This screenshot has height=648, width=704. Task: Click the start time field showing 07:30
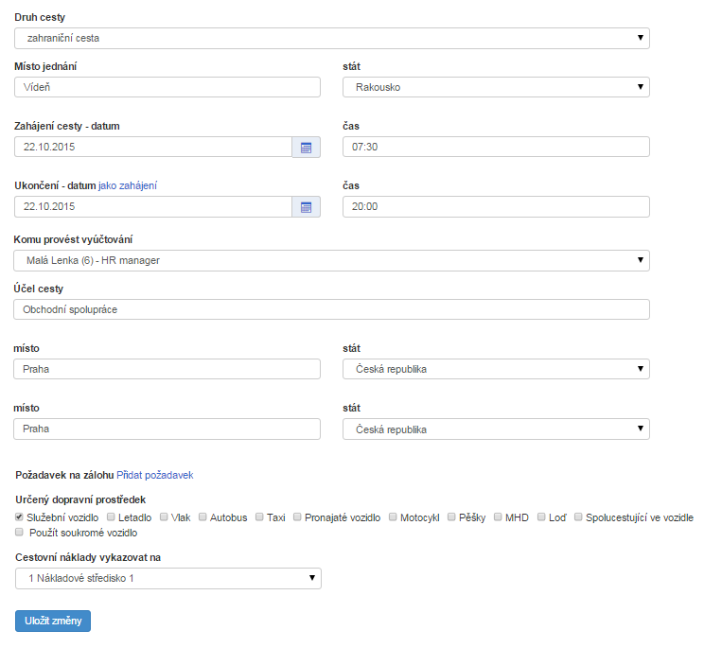(x=496, y=147)
